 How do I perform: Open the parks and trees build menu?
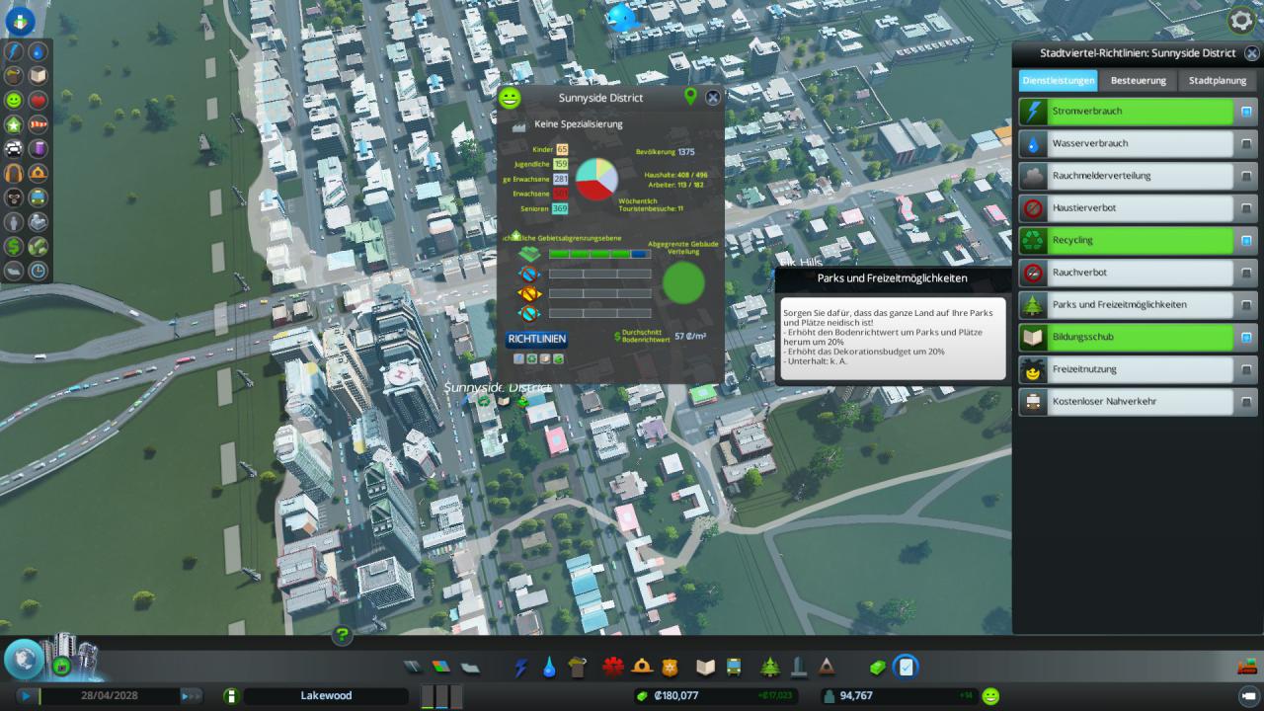click(x=770, y=668)
